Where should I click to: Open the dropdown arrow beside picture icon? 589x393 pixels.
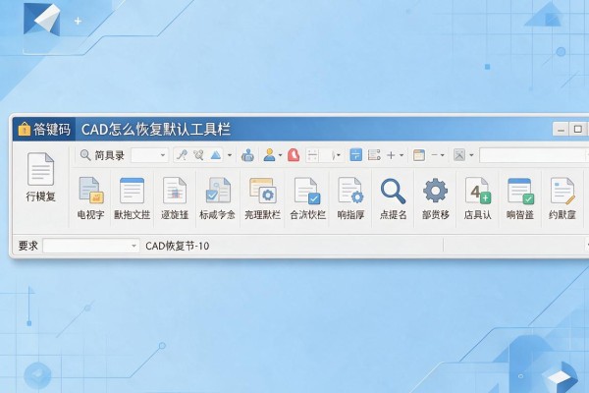[x=471, y=155]
